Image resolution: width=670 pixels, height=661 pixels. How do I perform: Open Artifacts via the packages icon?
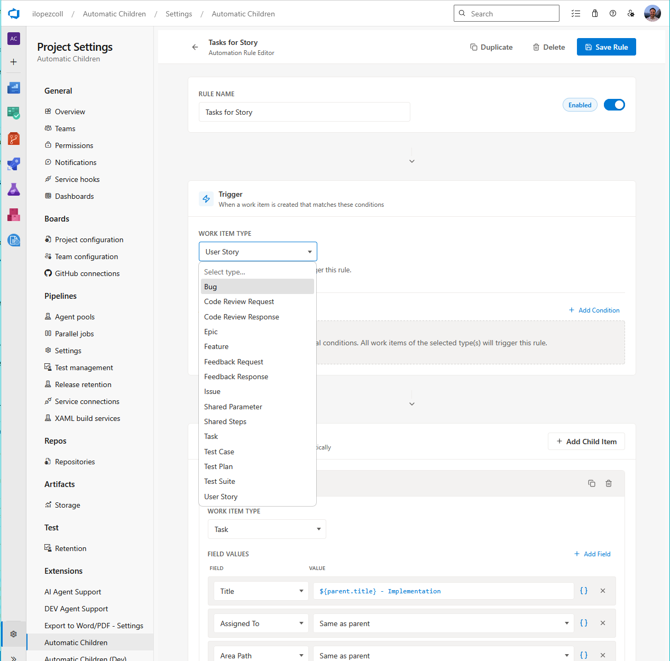click(13, 215)
